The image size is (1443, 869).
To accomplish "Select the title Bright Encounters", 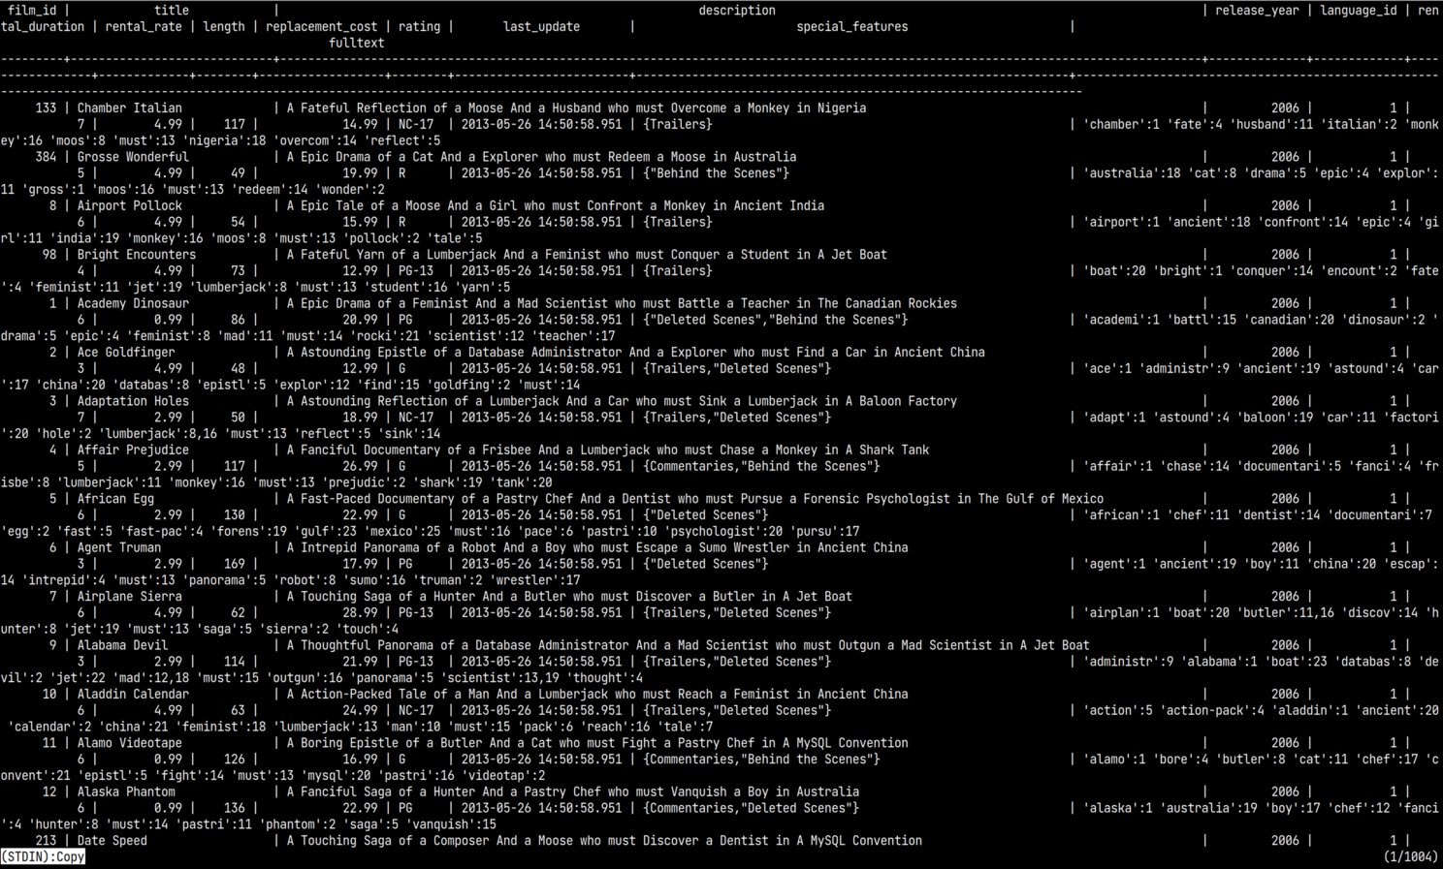I will (137, 255).
